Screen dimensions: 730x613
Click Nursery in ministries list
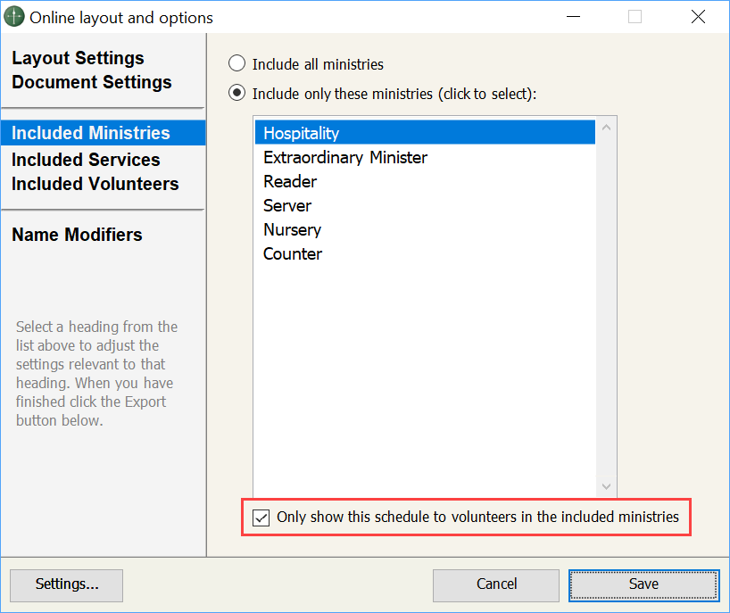[x=292, y=229]
